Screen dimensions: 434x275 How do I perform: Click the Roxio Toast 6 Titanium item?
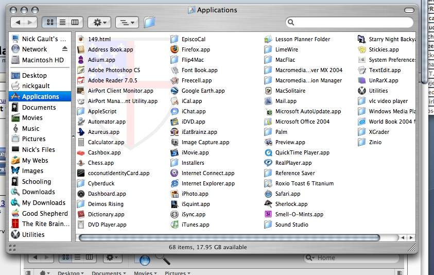point(299,183)
